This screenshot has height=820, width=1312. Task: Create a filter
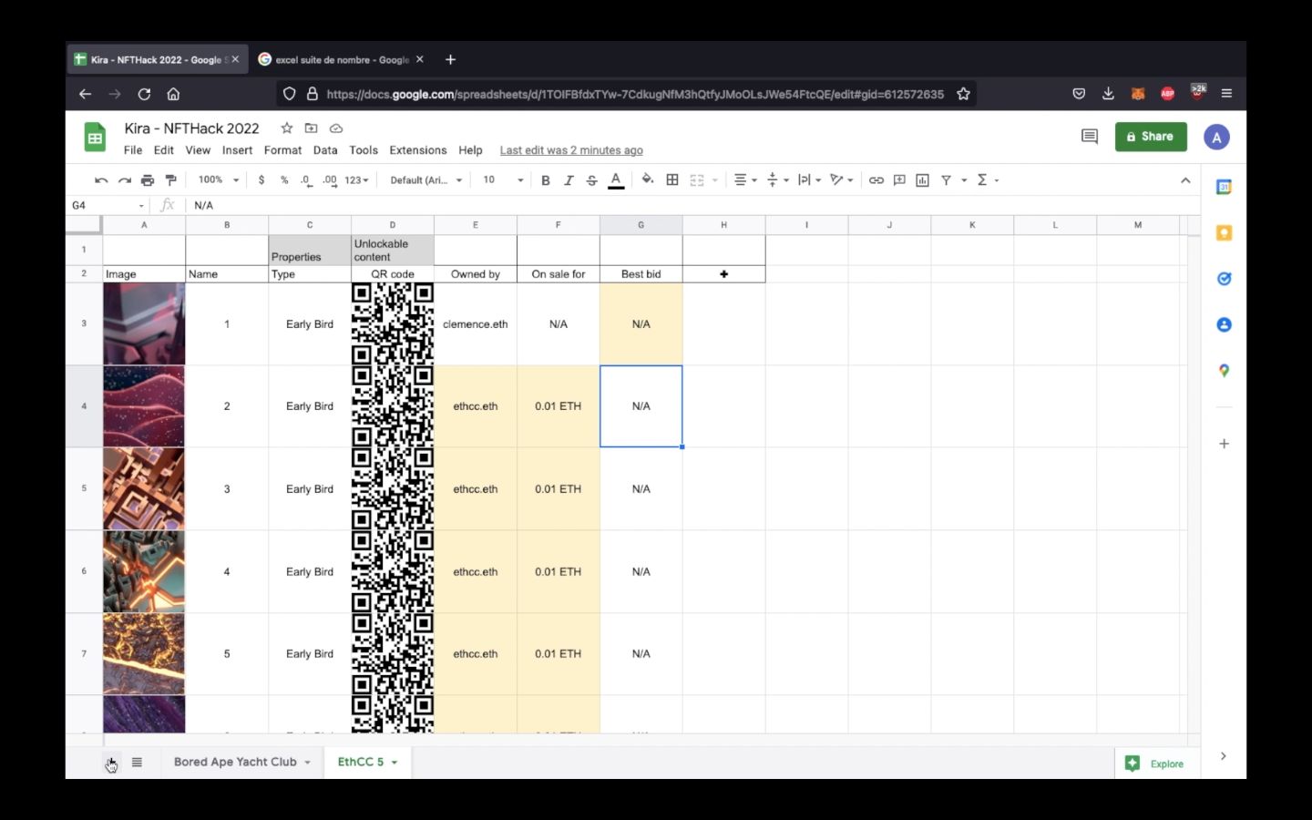pos(946,180)
